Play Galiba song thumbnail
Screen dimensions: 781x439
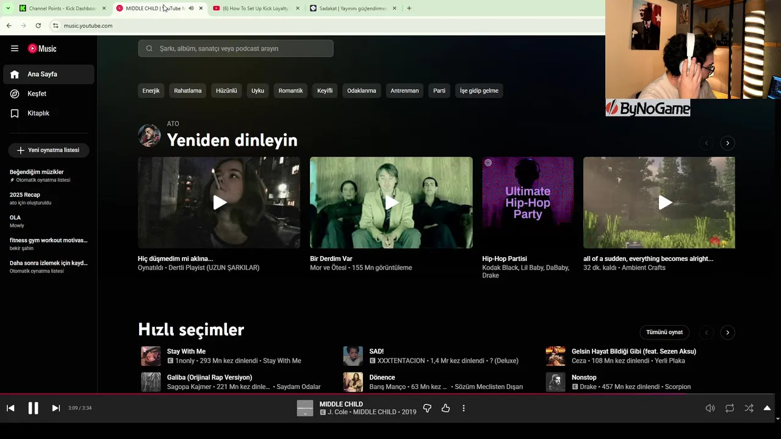point(151,382)
